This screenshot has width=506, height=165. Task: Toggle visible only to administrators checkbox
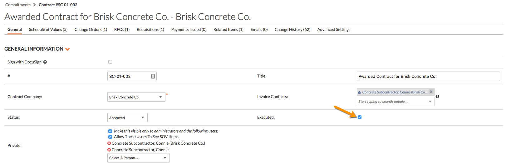pyautogui.click(x=110, y=131)
